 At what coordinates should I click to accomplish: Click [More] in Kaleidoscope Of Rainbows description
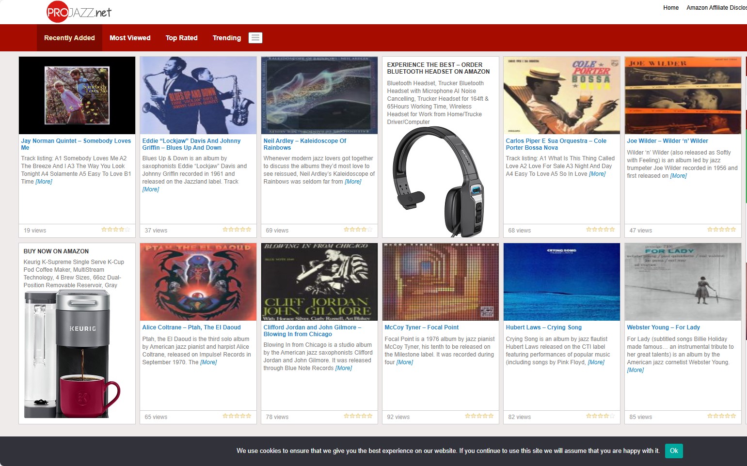353,182
